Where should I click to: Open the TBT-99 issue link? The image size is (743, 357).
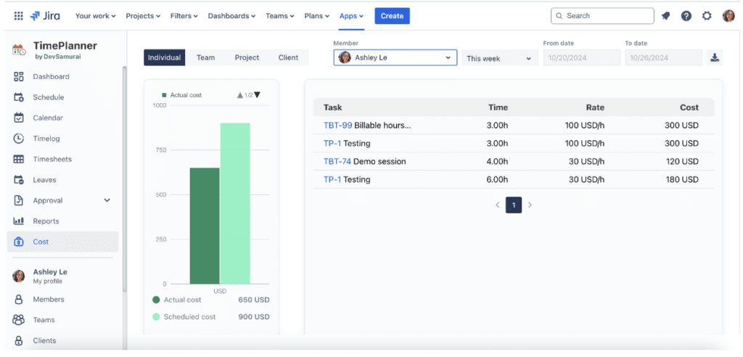(337, 126)
